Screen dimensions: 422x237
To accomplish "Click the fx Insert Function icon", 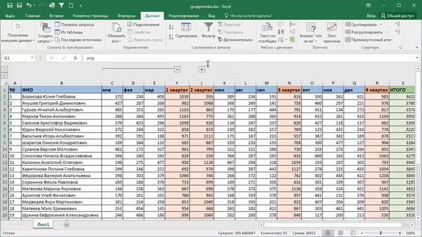I will pyautogui.click(x=76, y=58).
